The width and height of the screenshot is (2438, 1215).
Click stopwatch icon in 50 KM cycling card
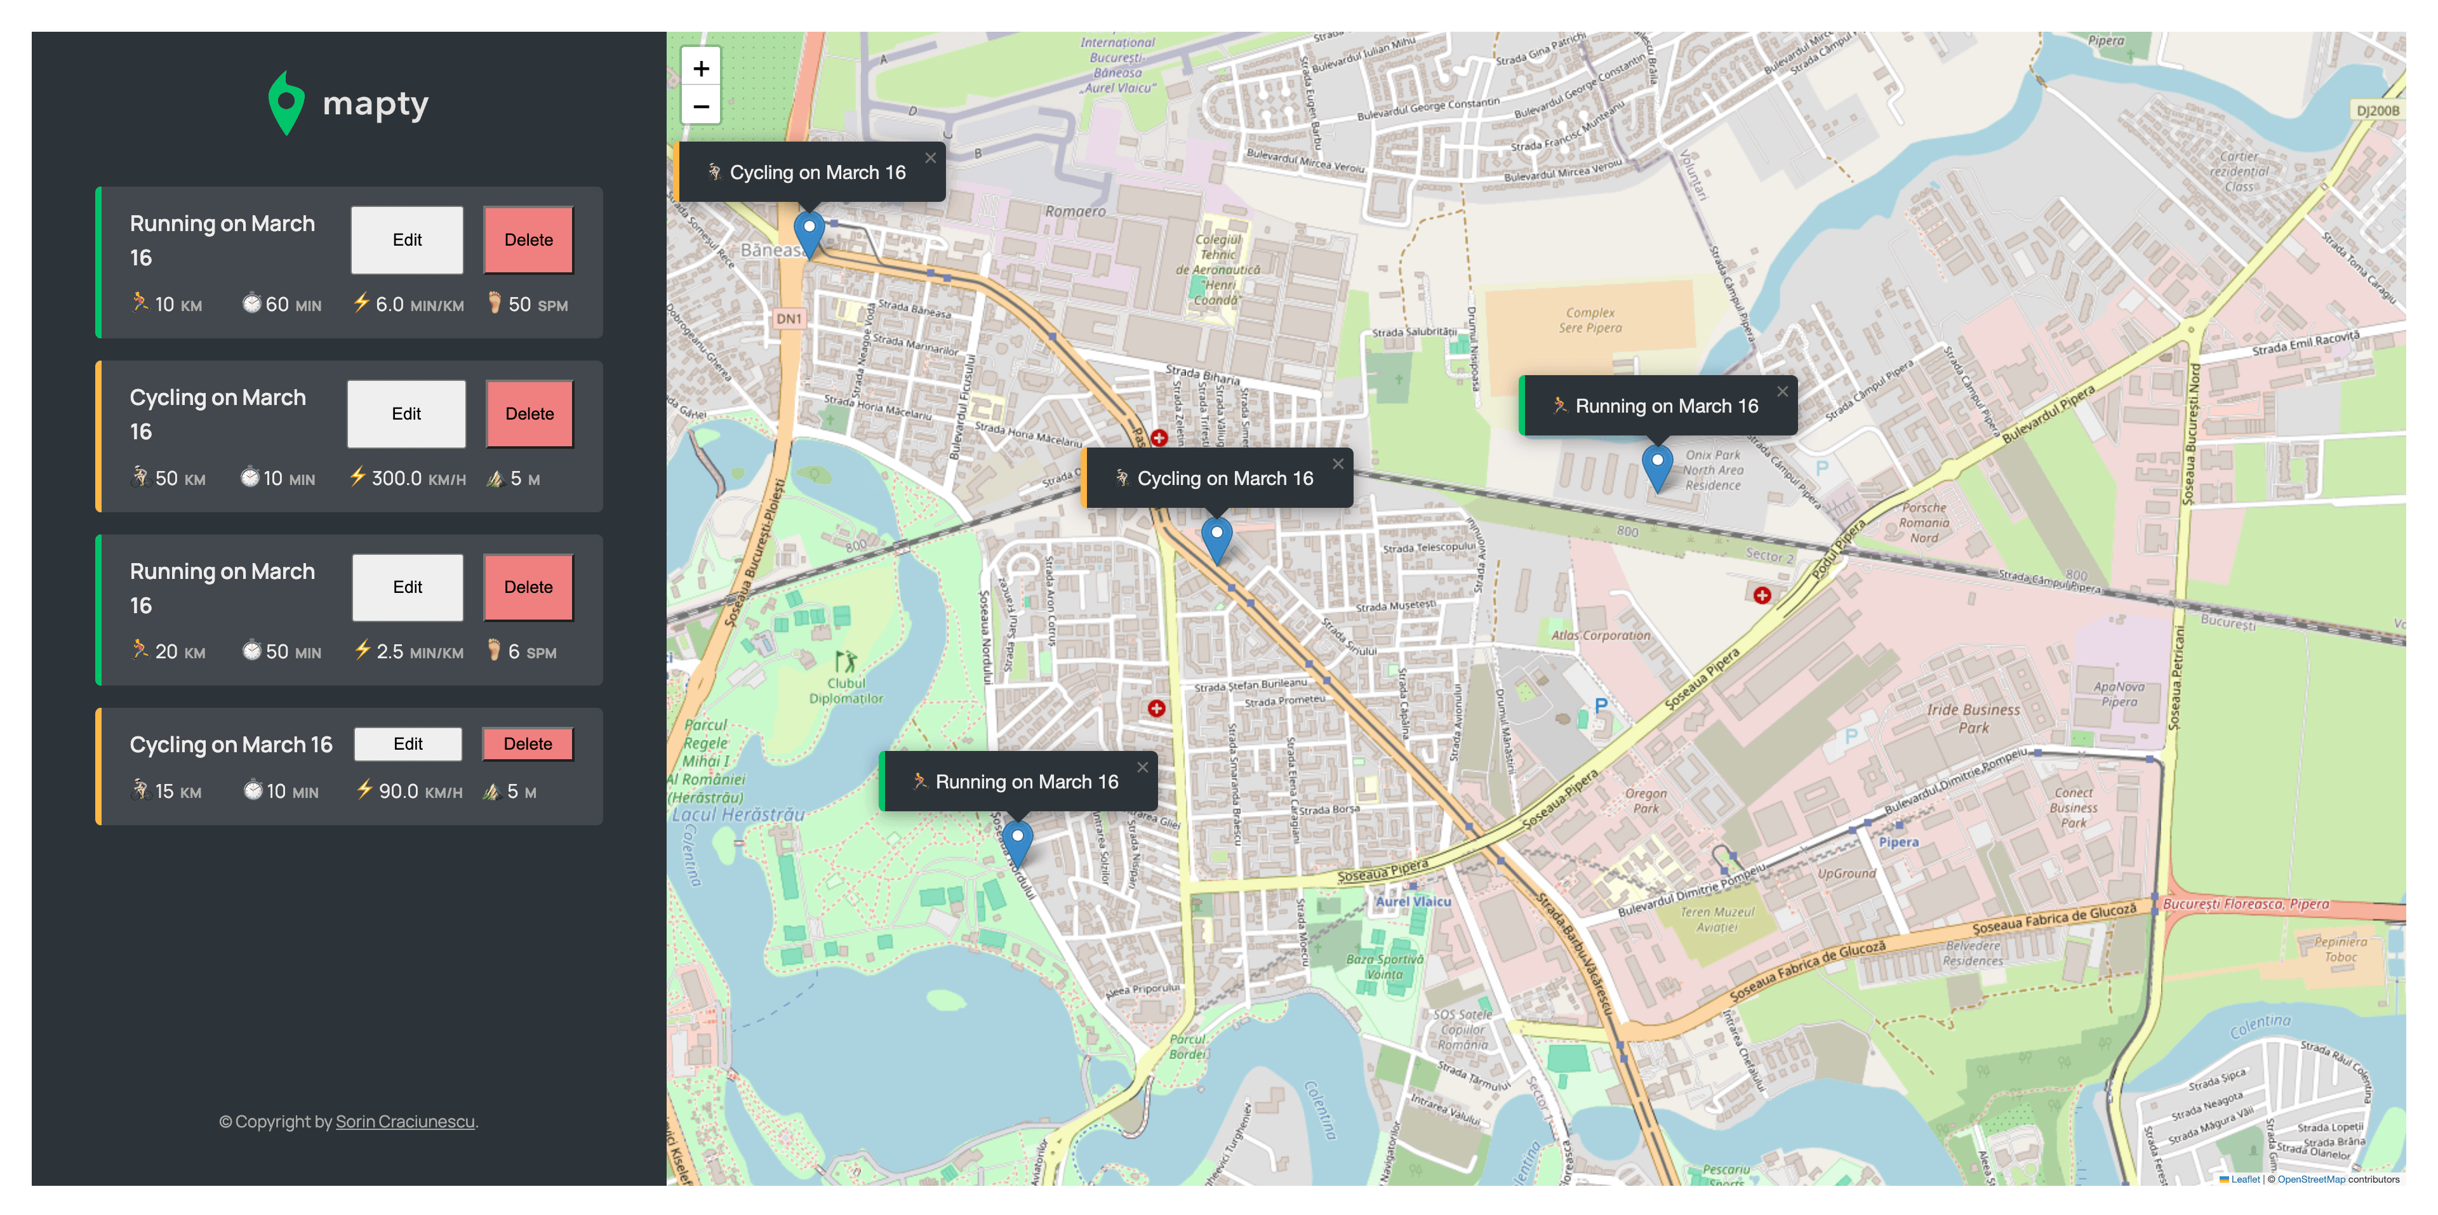[x=249, y=477]
